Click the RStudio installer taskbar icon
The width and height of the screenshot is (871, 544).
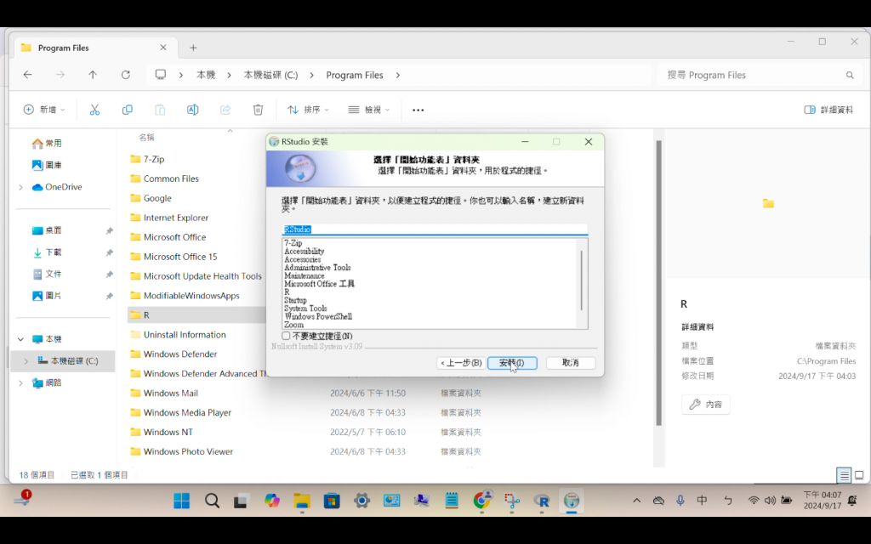click(572, 501)
